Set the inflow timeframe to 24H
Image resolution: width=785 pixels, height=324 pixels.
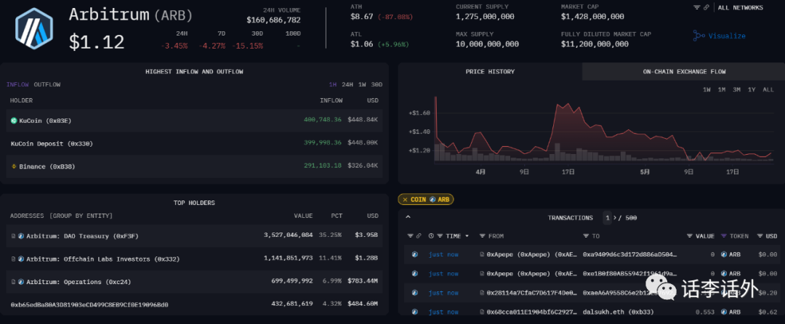347,84
